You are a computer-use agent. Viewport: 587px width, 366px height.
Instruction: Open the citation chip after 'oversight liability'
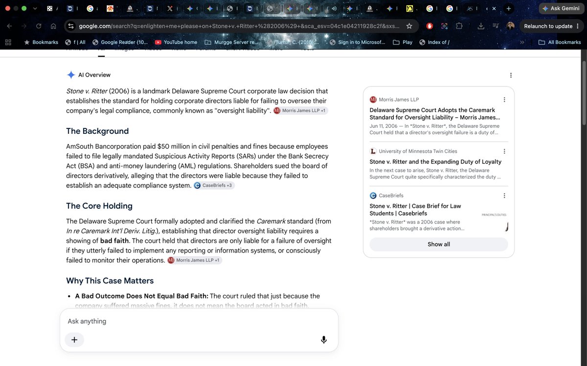pyautogui.click(x=300, y=111)
